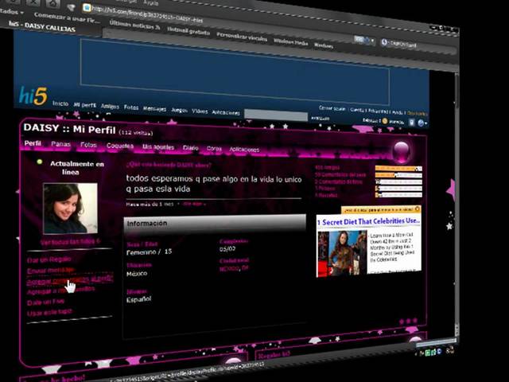Click the second orange stats bar beside comentarios del perfil
509x382 pixels.
[398, 175]
